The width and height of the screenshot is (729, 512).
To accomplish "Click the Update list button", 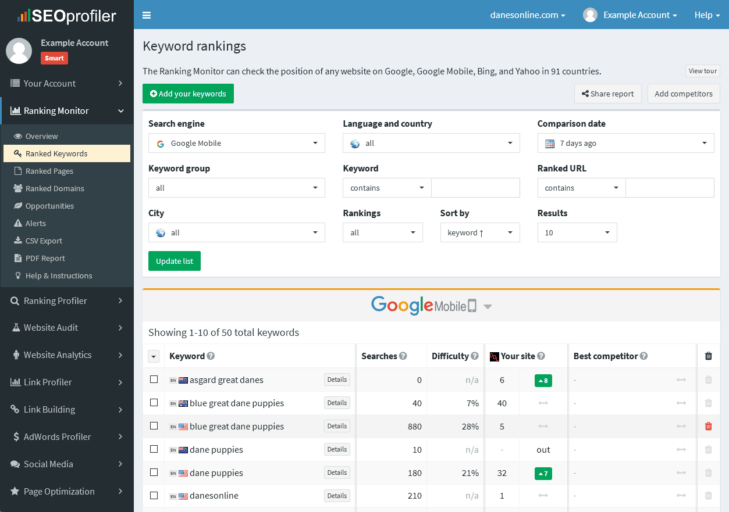I will pyautogui.click(x=174, y=261).
